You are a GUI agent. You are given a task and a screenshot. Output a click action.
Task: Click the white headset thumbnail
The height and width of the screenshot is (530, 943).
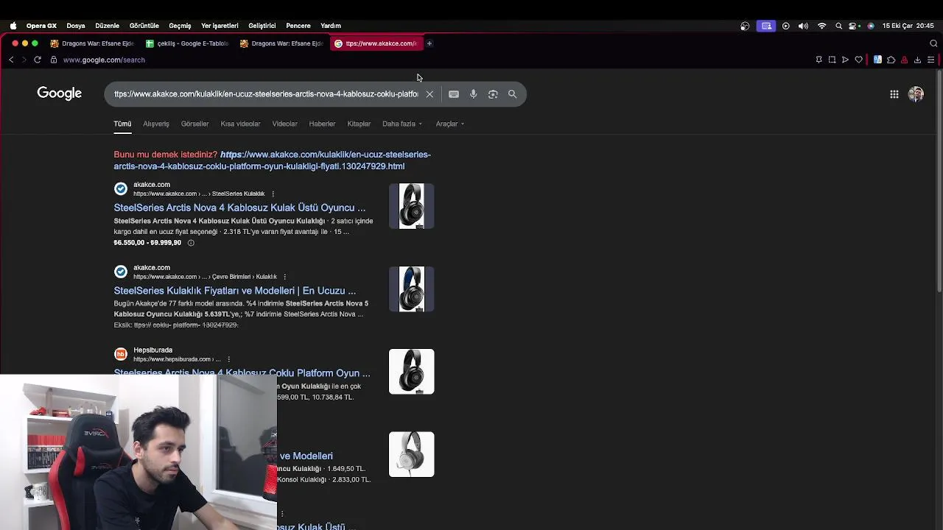tap(411, 454)
